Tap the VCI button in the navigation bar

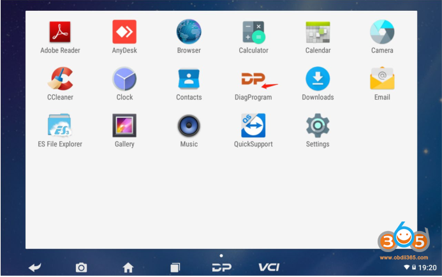point(269,267)
